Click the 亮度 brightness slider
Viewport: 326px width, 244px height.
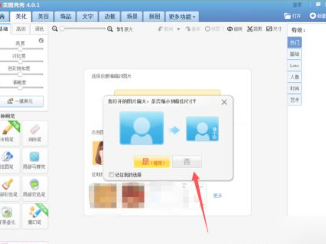pyautogui.click(x=21, y=49)
